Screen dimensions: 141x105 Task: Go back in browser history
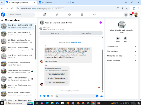pos(2,8)
